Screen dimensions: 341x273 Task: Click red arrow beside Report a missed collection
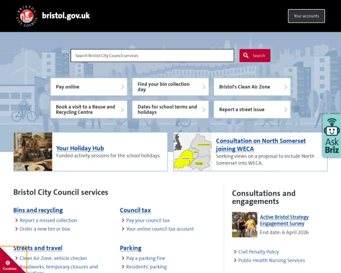pyautogui.click(x=16, y=220)
